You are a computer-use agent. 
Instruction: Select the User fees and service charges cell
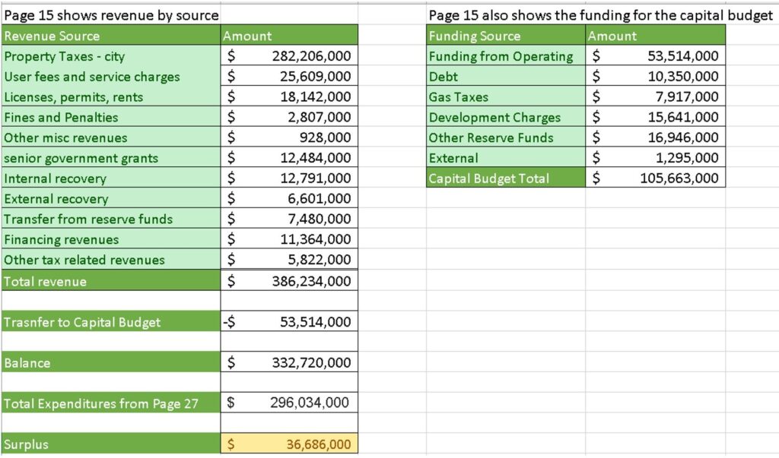111,77
